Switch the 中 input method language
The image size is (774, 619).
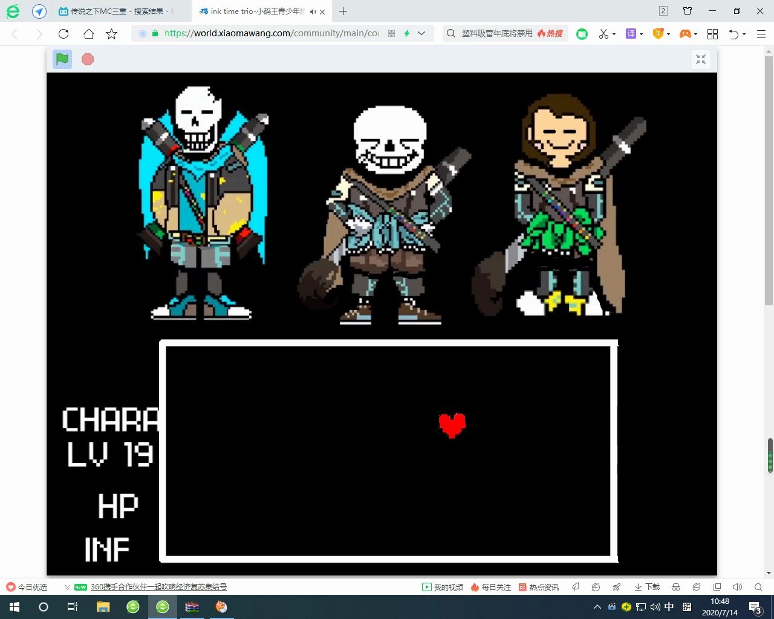coord(669,607)
